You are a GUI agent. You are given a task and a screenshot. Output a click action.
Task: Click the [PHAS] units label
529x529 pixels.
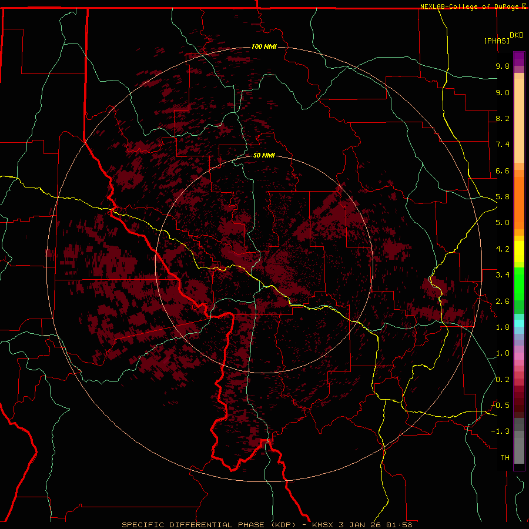coord(497,41)
